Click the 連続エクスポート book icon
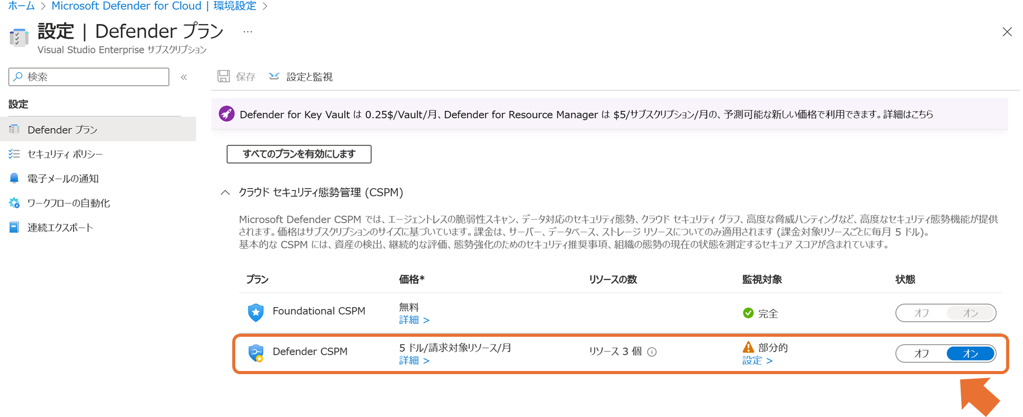 click(x=14, y=227)
